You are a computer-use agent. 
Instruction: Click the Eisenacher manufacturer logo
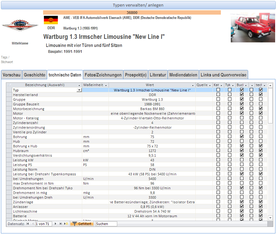coord(20,25)
